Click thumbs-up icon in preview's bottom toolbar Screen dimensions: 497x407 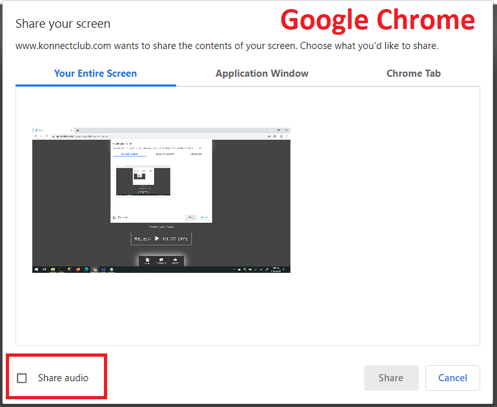click(175, 261)
